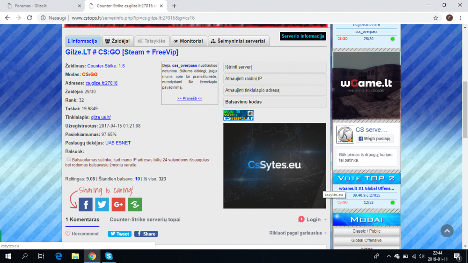Click the cstops.lt vote banner image
The image size is (468, 263).
click(x=239, y=115)
